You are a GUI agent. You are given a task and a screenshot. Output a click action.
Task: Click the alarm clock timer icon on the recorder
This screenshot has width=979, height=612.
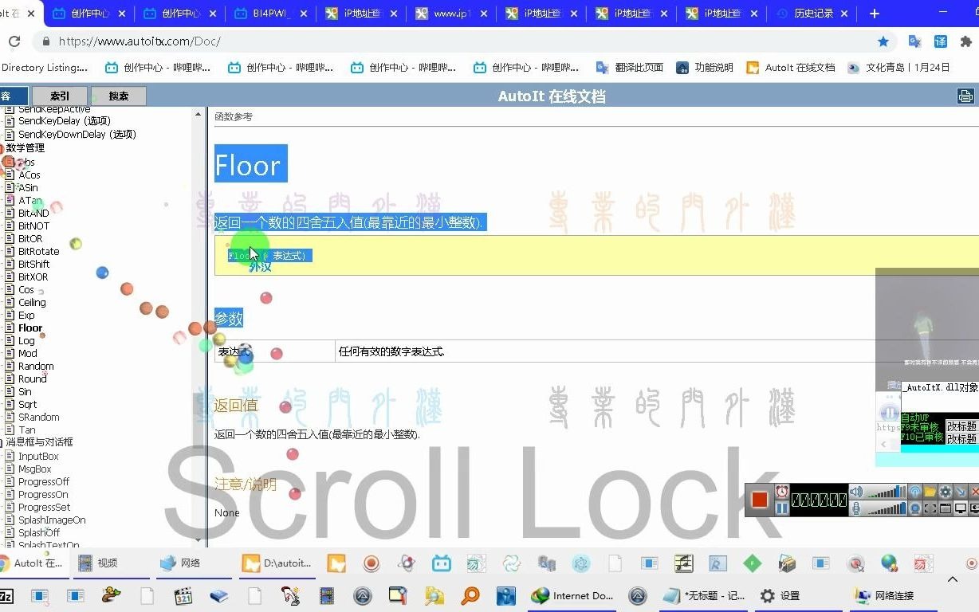point(781,492)
